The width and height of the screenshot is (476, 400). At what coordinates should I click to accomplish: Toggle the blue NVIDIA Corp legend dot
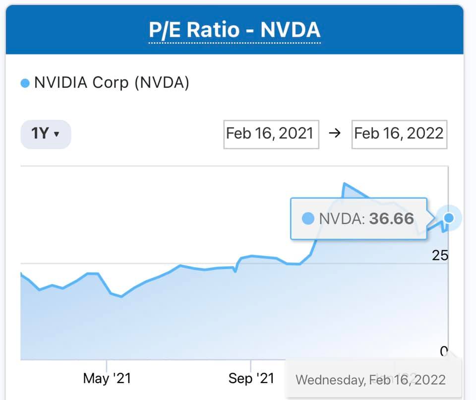25,83
